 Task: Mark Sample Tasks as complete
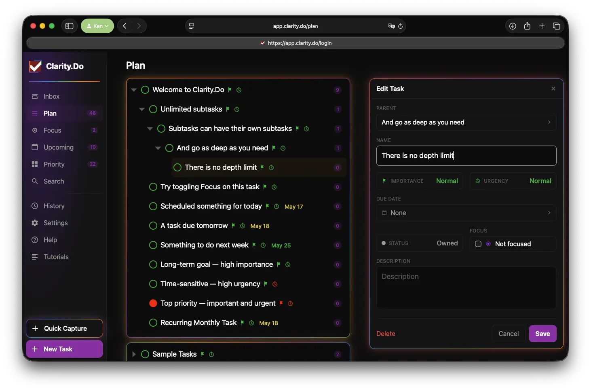[x=145, y=354]
